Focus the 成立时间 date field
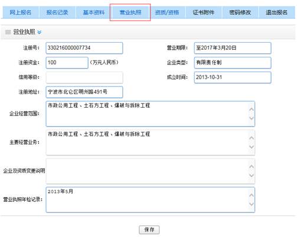The height and width of the screenshot is (238, 297). click(x=233, y=78)
